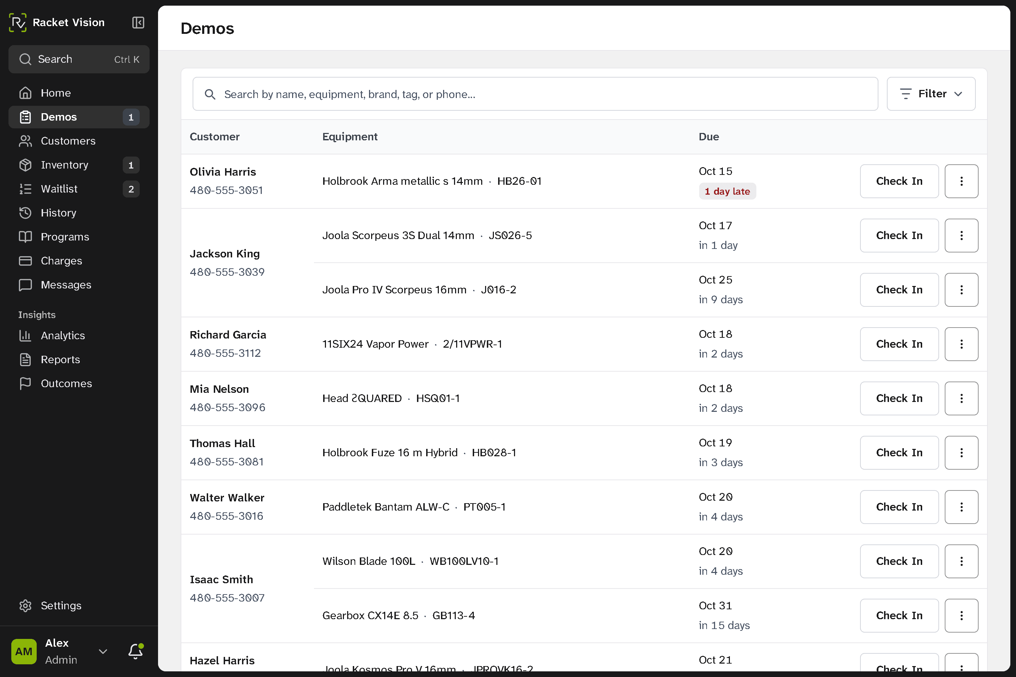The width and height of the screenshot is (1016, 677).
Task: Open more options for Thomas Hall row
Action: click(961, 453)
